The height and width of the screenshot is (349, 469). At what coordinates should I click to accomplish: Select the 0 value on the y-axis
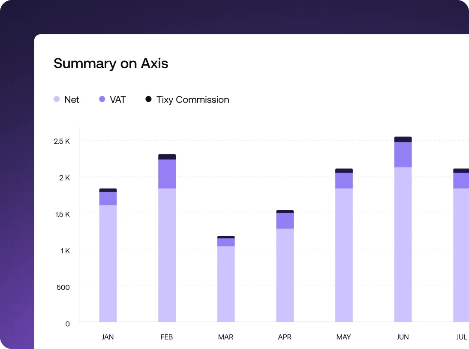pos(67,324)
